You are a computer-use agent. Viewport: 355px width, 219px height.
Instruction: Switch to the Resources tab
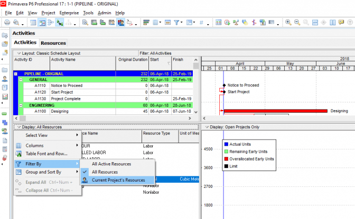[x=53, y=43]
